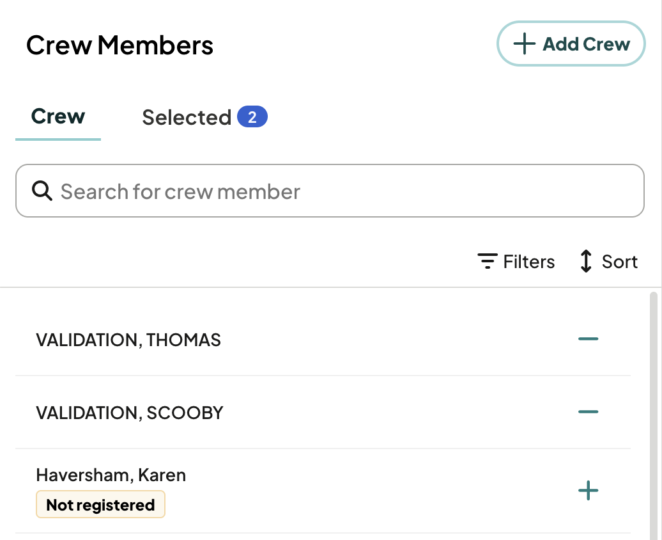Click the Filters funnel icon
The image size is (662, 540).
pyautogui.click(x=487, y=261)
